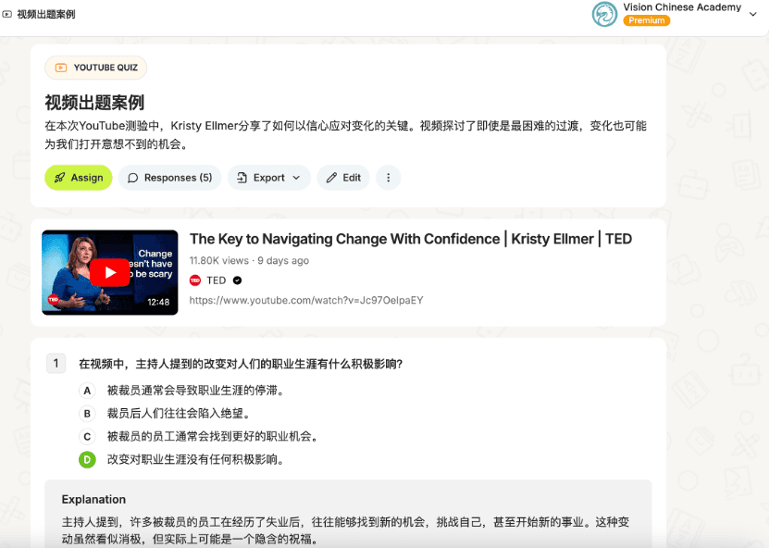Expand the Vision Chinese Academy account chevron
Viewport: 770px width, 548px height.
pyautogui.click(x=752, y=14)
